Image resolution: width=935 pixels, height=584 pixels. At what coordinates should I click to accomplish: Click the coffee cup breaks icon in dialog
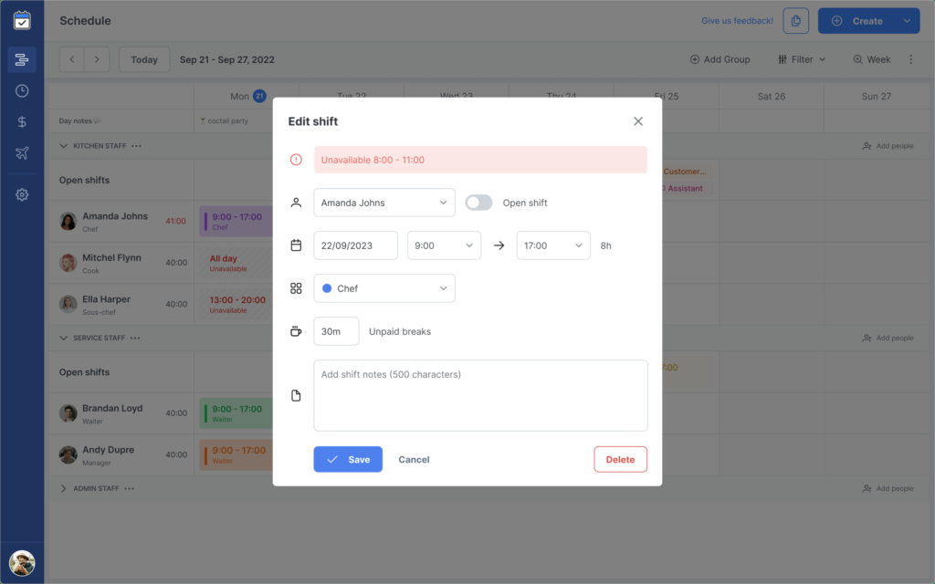tap(296, 331)
